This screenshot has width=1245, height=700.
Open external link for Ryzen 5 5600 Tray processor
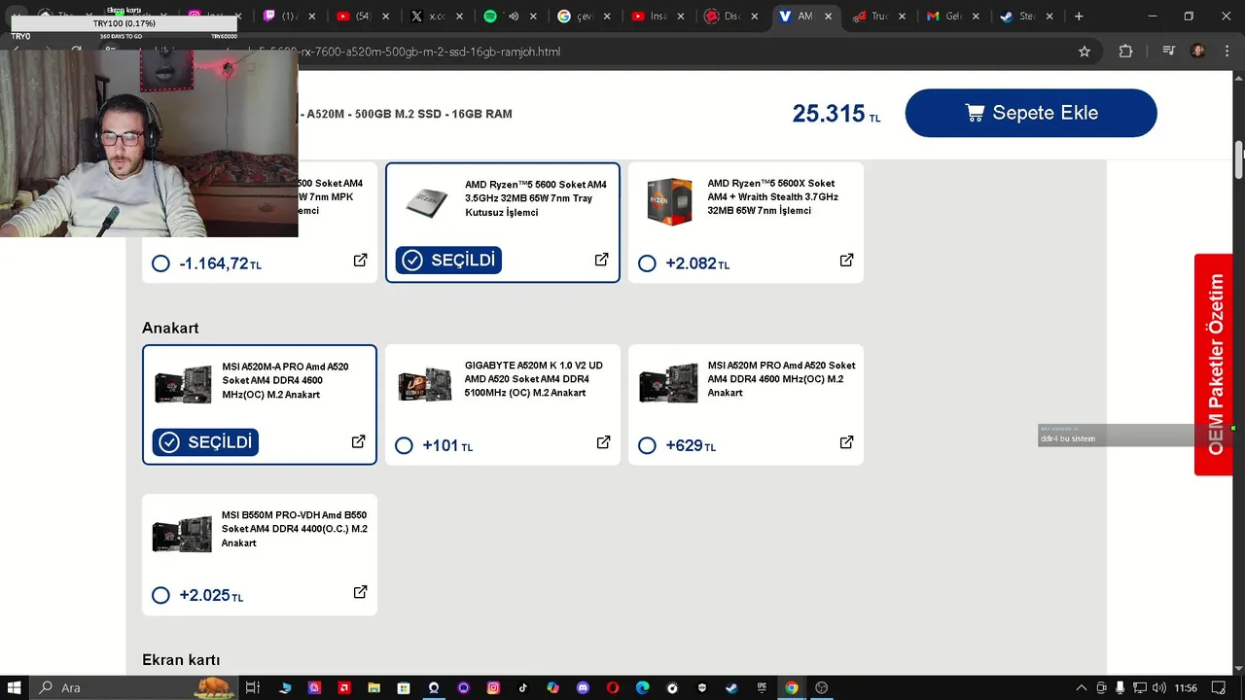(x=601, y=260)
